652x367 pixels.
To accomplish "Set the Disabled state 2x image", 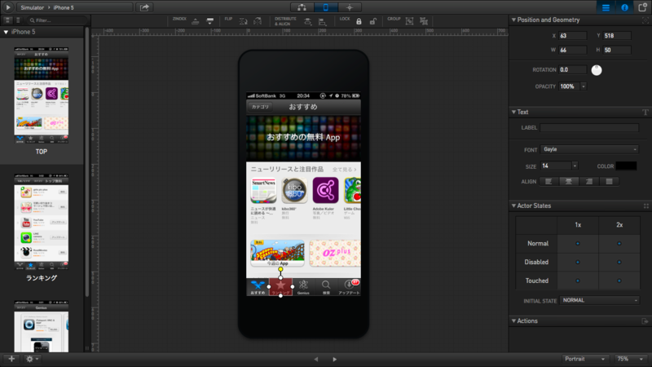I will (619, 262).
